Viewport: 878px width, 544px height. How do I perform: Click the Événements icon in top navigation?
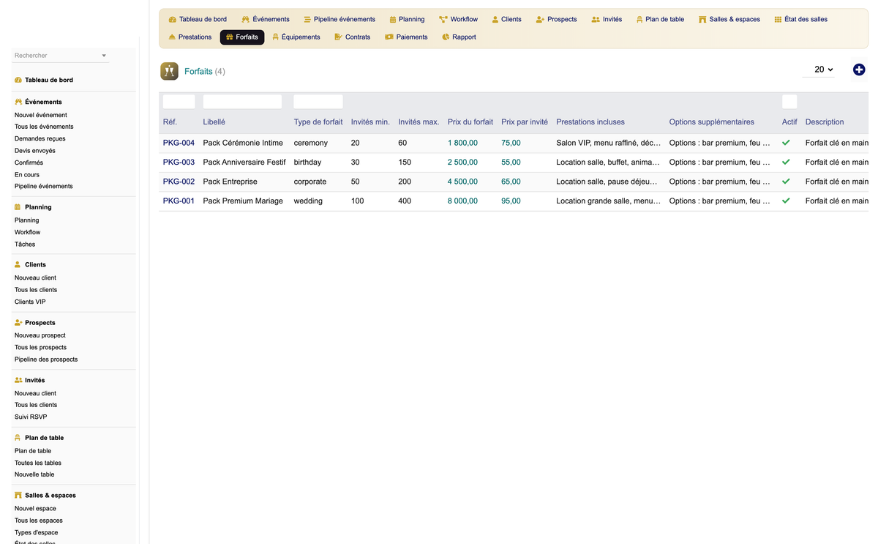click(245, 19)
